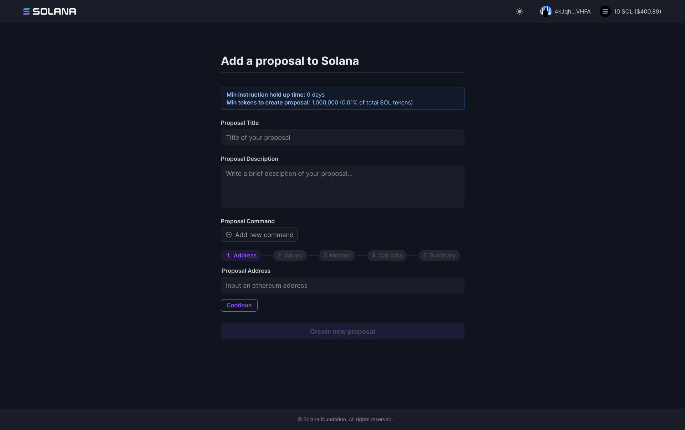The width and height of the screenshot is (685, 430).
Task: Select the 4. Call data step
Action: coord(387,255)
